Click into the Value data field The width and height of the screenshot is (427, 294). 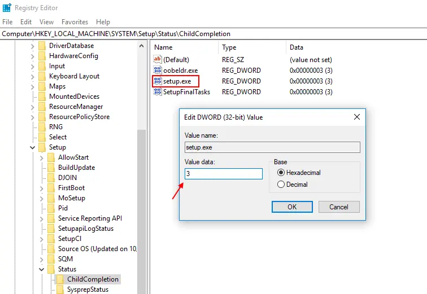pyautogui.click(x=224, y=173)
